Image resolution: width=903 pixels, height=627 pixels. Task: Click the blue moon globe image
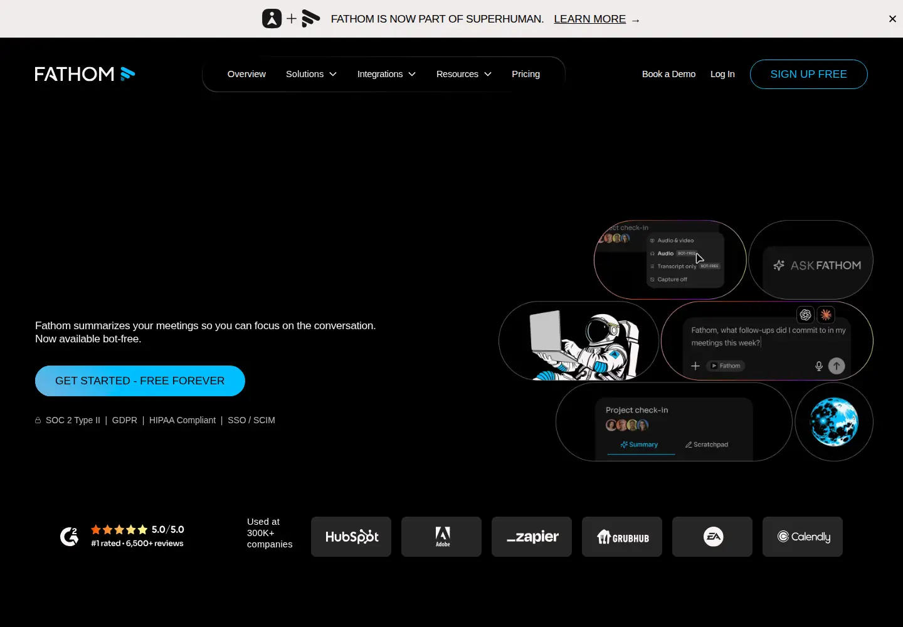click(834, 422)
